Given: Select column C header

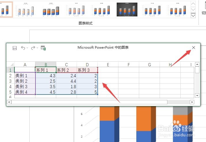Looking at the screenshot, I should pos(67,65).
